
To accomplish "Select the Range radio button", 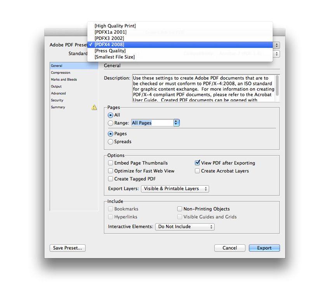I will (x=110, y=123).
